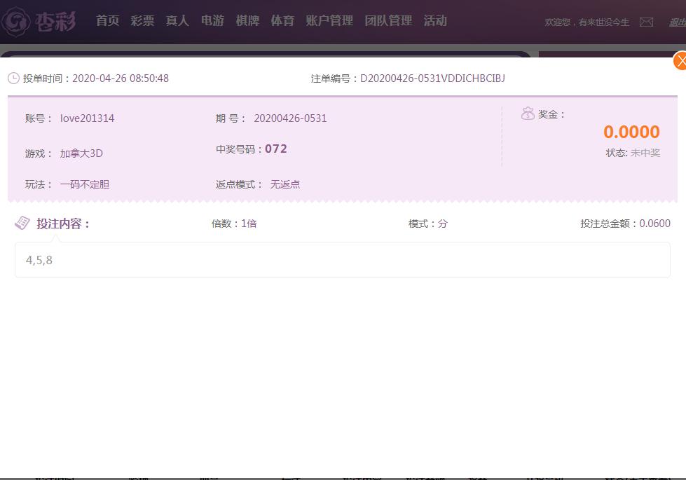Open the 棋牌 menu
Screen dimensions: 686x480
point(247,20)
